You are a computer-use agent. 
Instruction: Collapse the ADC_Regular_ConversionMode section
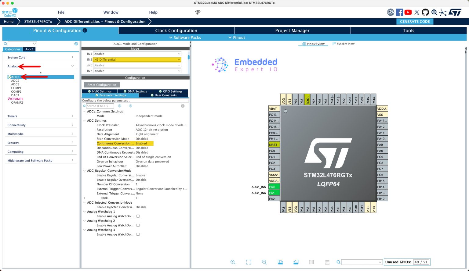pyautogui.click(x=84, y=170)
